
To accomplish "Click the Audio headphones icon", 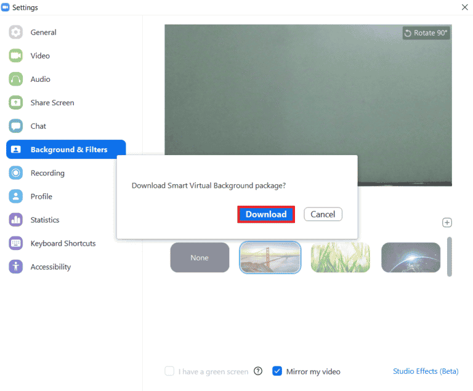I will tap(15, 79).
